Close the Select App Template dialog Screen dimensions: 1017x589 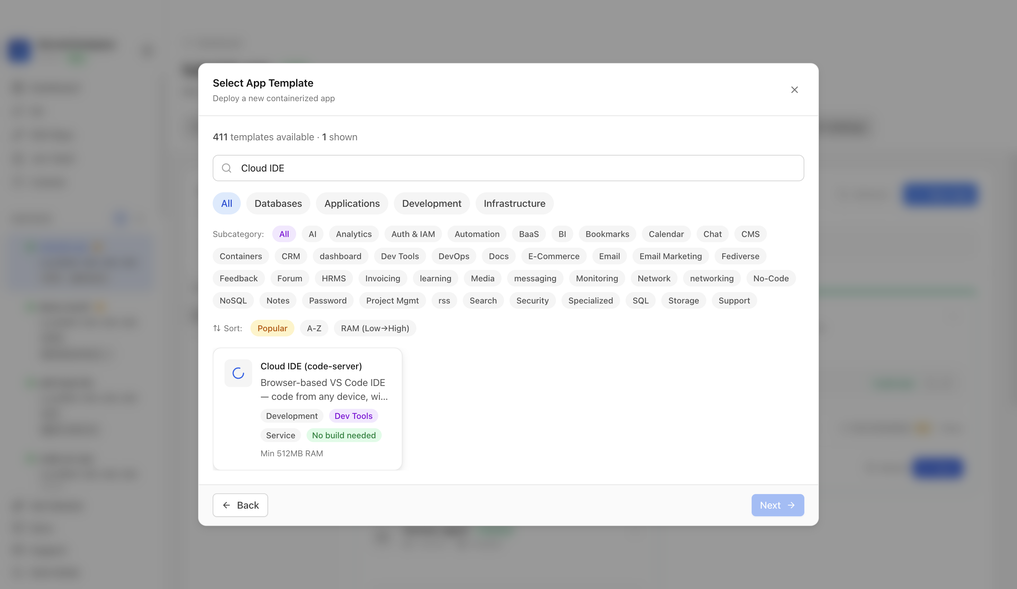coord(794,90)
